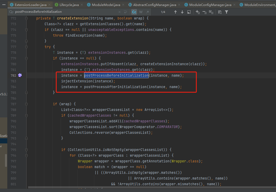Collapse the if (wrap) block at line 787
276x192 pixels.
click(26, 104)
